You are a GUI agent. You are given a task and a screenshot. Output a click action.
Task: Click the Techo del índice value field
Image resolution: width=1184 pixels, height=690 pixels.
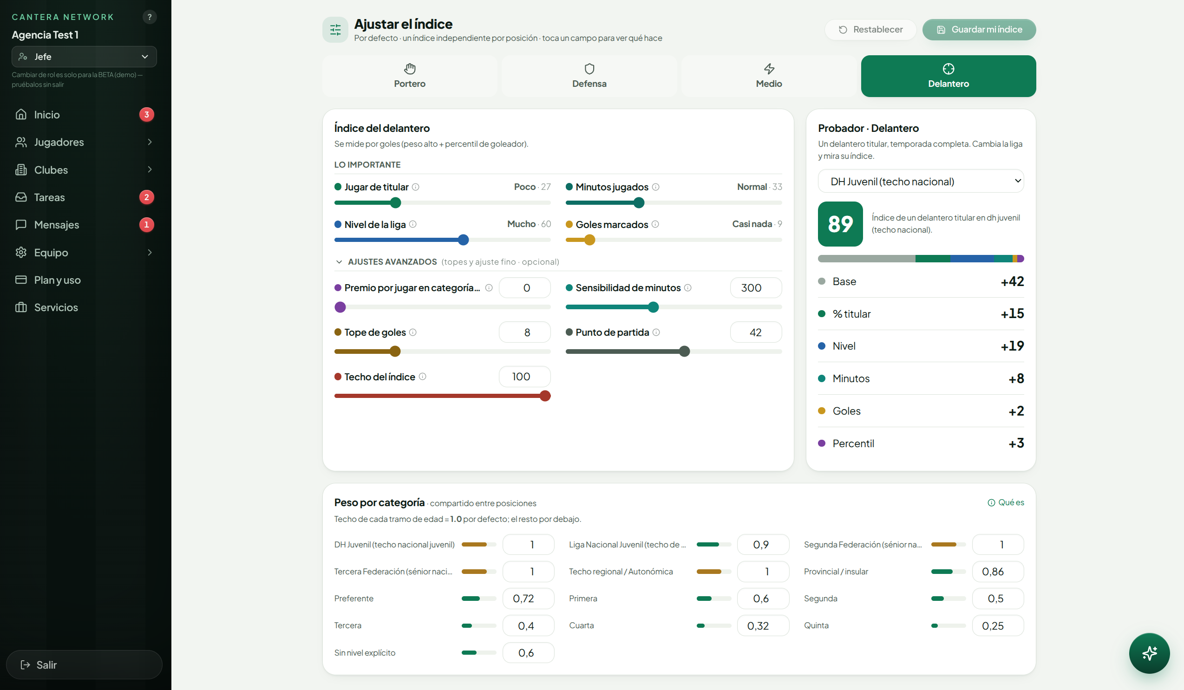pyautogui.click(x=525, y=376)
